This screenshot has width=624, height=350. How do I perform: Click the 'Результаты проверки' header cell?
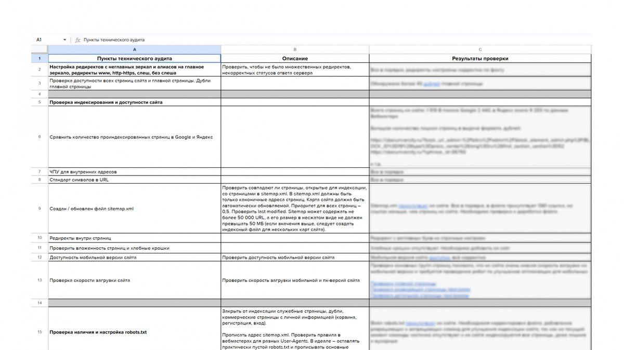pyautogui.click(x=480, y=59)
